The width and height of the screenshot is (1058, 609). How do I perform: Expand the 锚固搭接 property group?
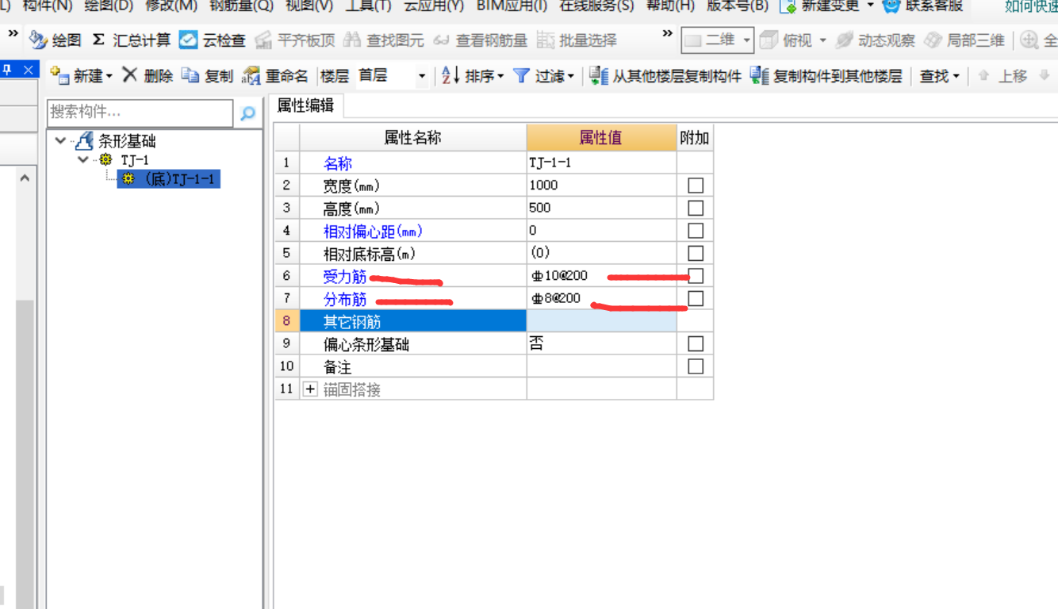(310, 389)
